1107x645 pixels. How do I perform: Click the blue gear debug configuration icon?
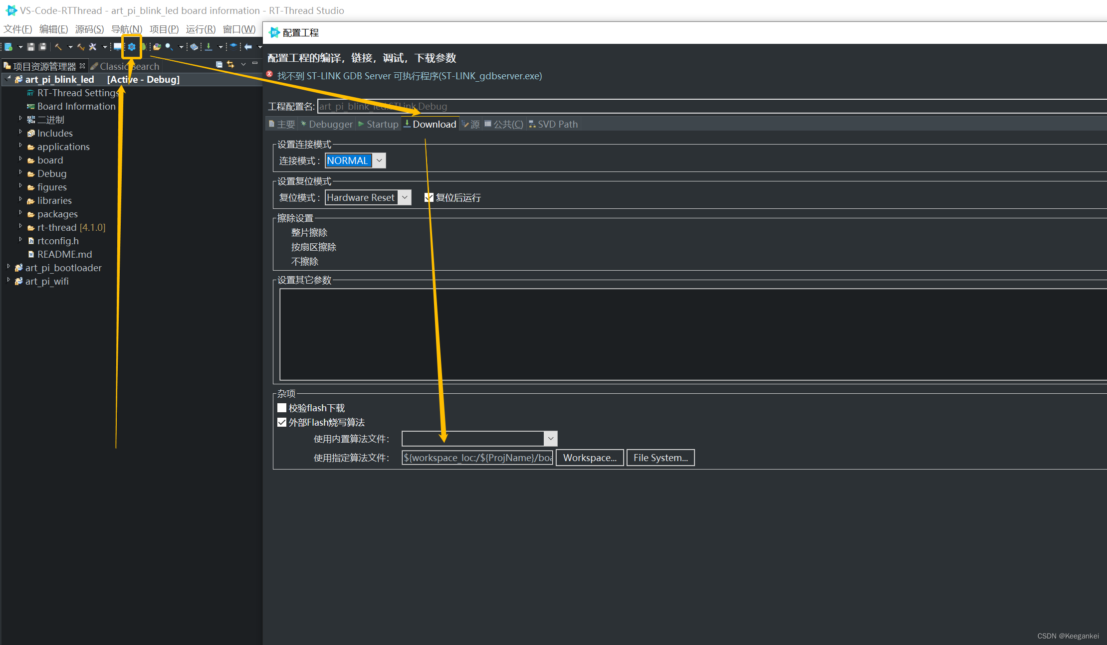(132, 47)
